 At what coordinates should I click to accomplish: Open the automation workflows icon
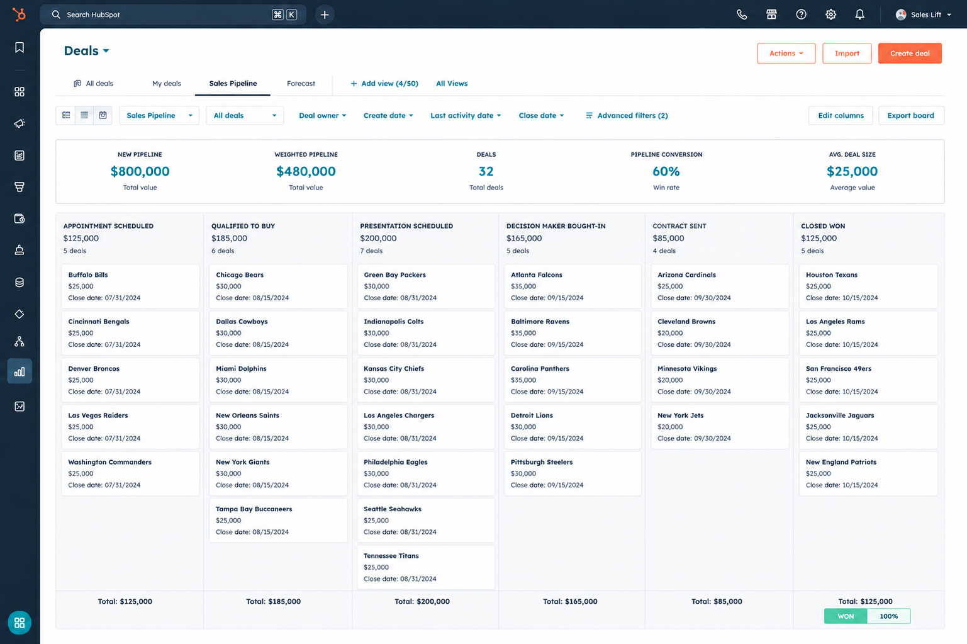[20, 341]
